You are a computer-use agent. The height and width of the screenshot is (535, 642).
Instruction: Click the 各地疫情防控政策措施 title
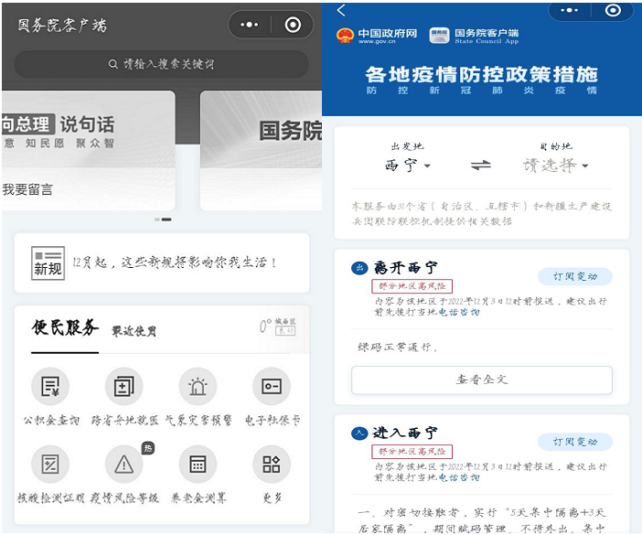pos(481,74)
